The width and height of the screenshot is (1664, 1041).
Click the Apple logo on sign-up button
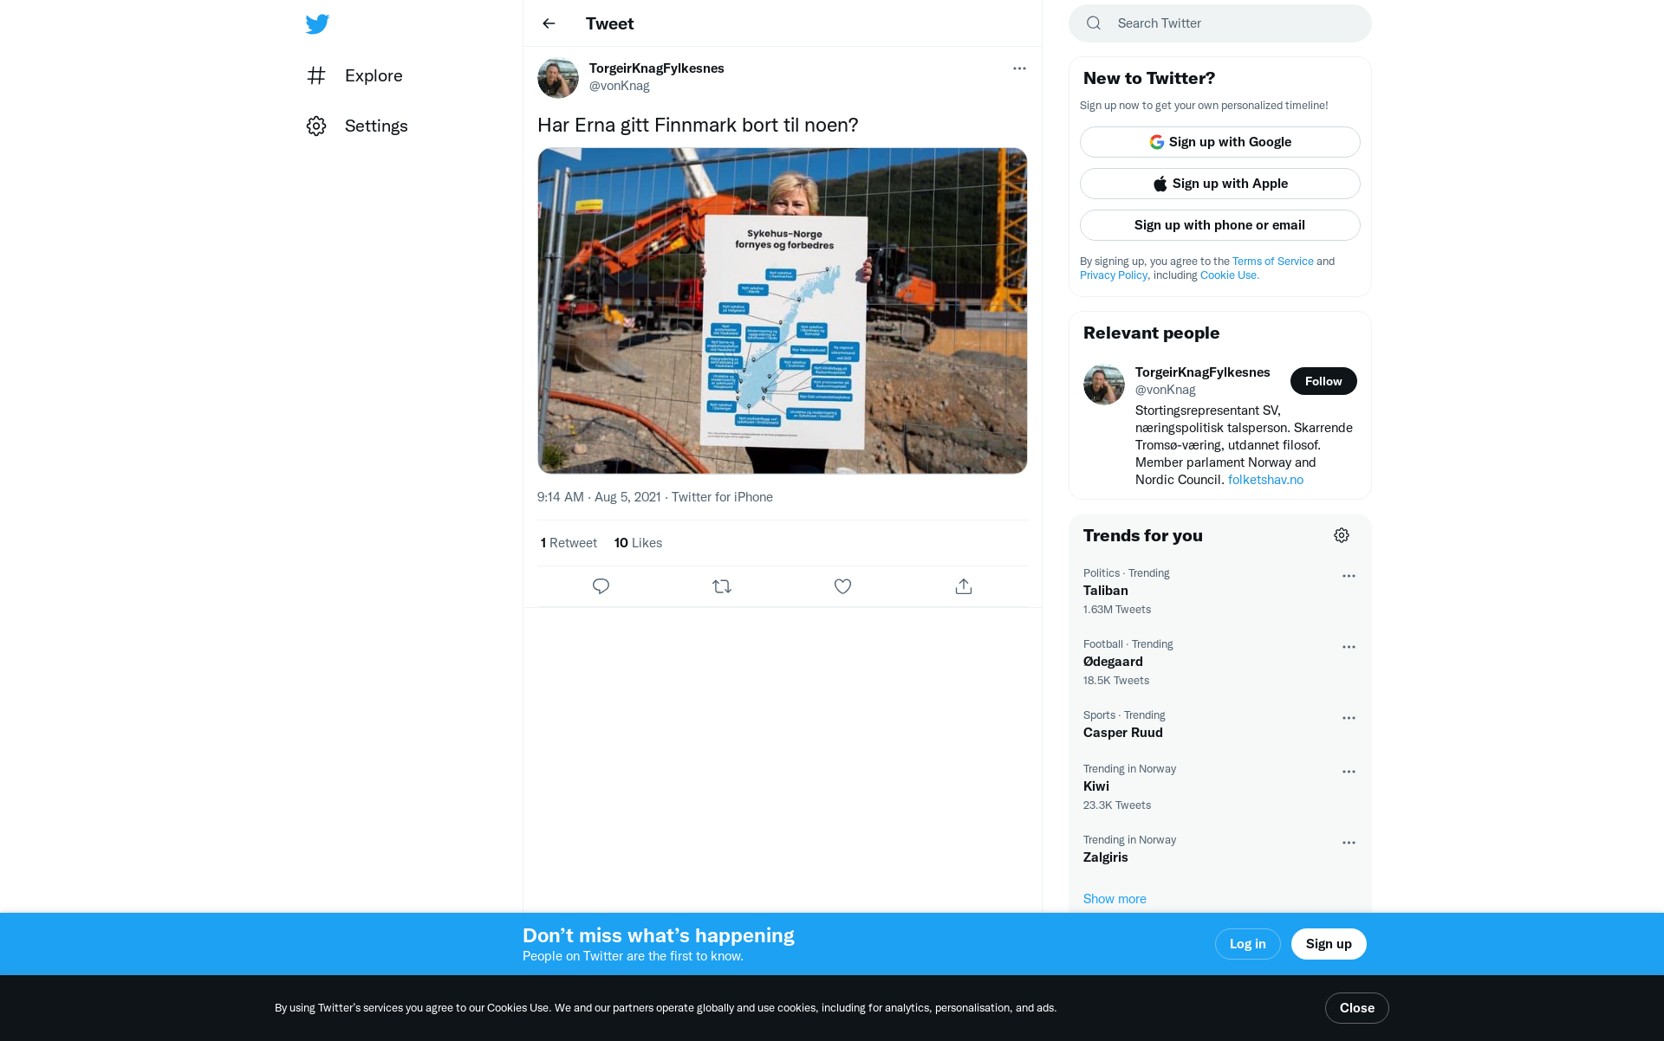click(1160, 184)
